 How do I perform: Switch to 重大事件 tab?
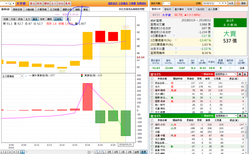(x=179, y=9)
